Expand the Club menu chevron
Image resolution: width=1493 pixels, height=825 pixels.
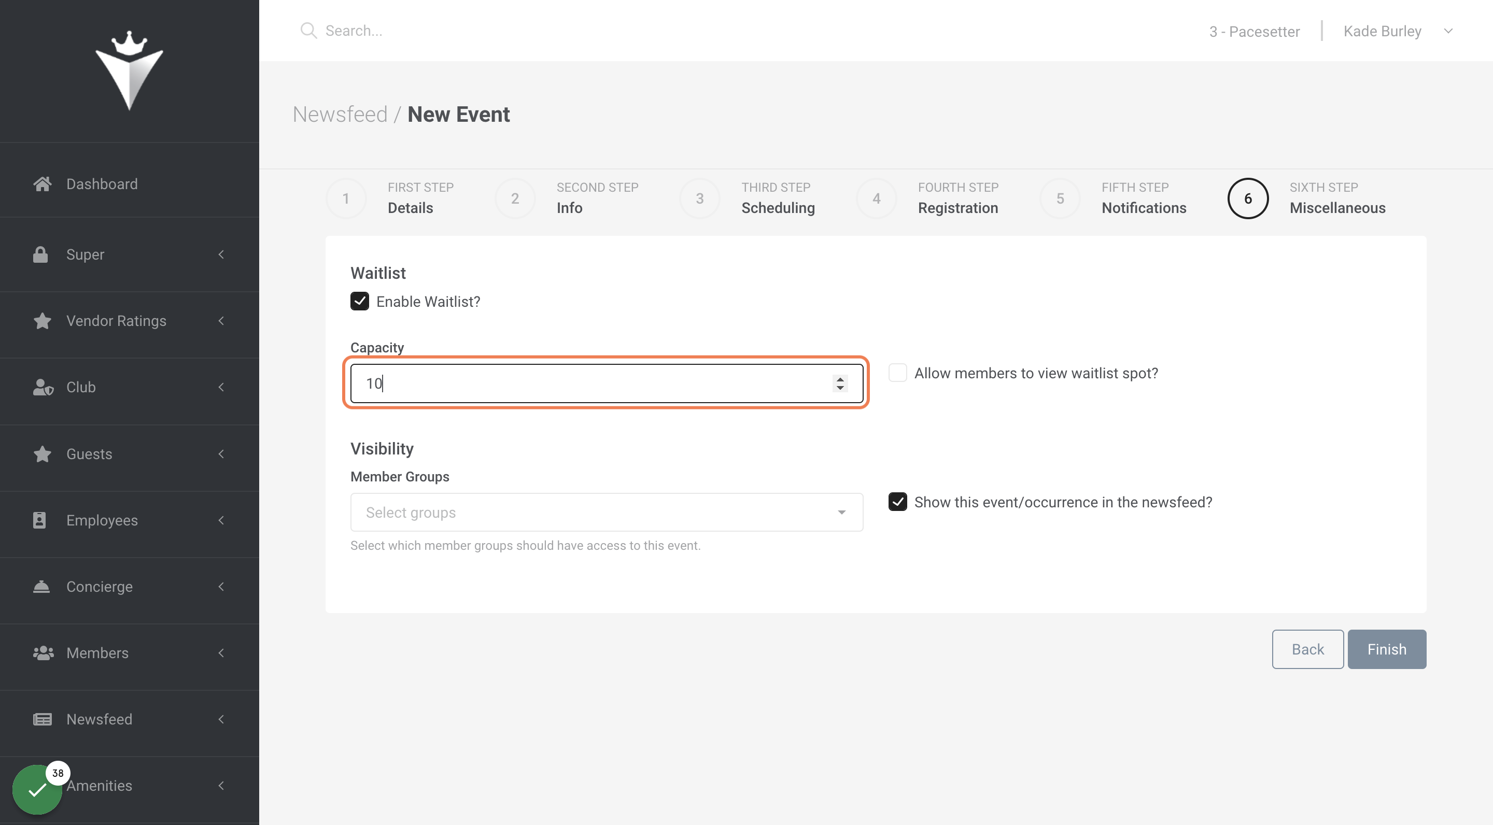[221, 387]
